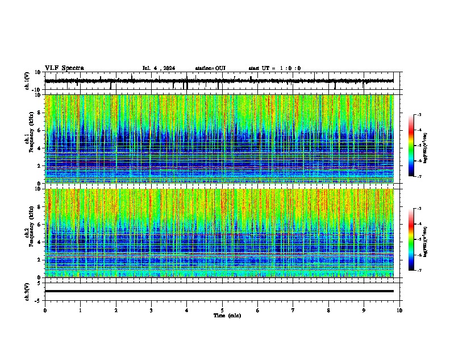Click the ch.1 spectrogram color scale bar
Screen dimensions: 450x348
click(411, 146)
